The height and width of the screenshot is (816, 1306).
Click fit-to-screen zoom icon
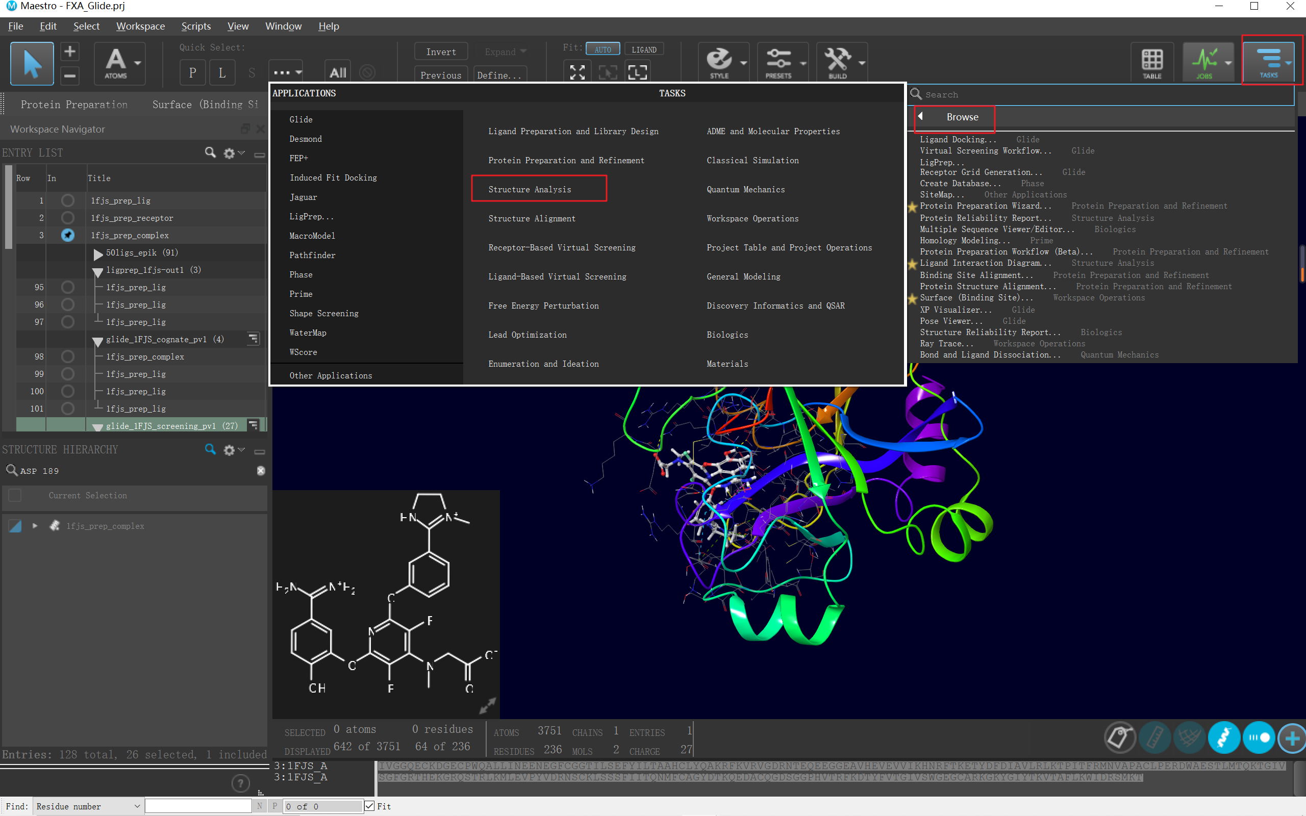pos(577,72)
